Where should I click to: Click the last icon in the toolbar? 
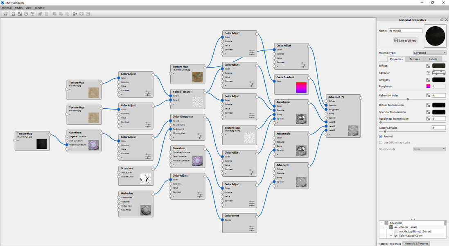point(88,14)
